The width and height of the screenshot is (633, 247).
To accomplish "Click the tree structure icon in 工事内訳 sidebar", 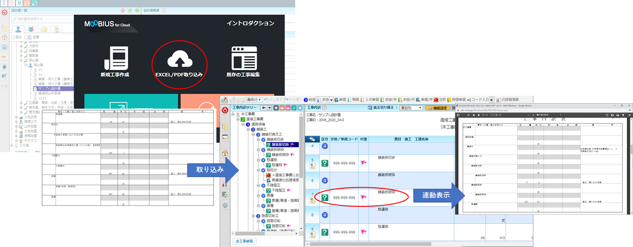I will (225, 126).
